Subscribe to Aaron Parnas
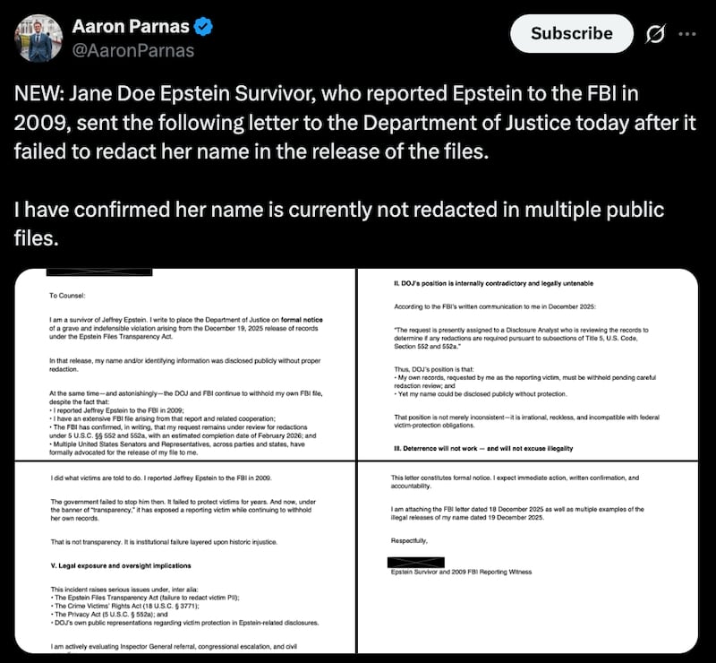This screenshot has width=716, height=663. pos(571,33)
